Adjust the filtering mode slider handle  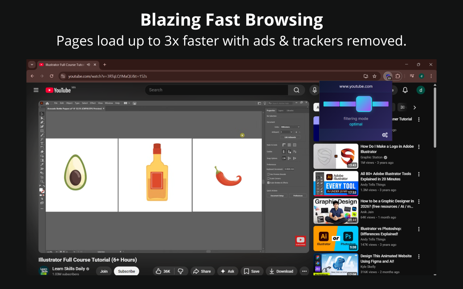pos(364,104)
